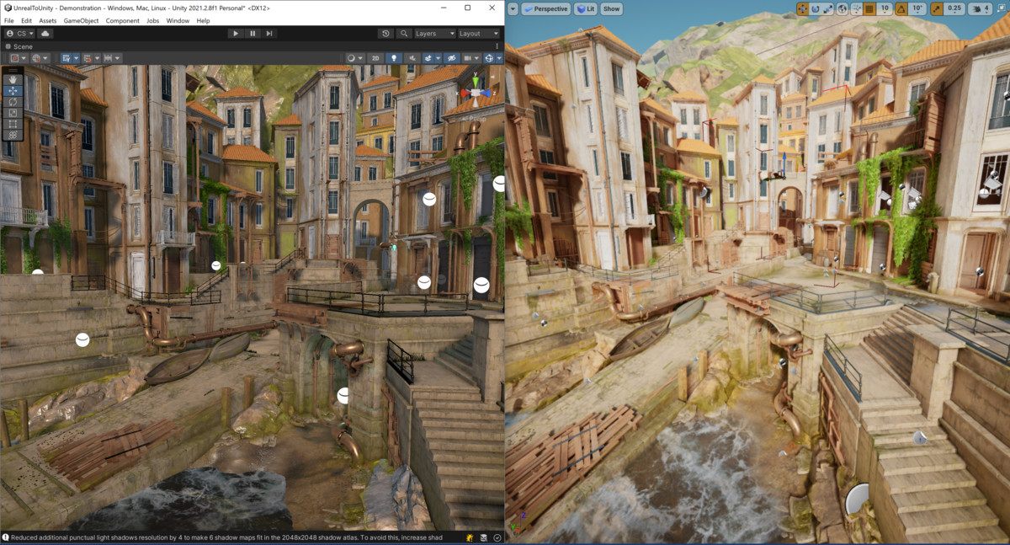Adjust the camera speed value showing 4
The width and height of the screenshot is (1010, 545).
click(x=986, y=8)
